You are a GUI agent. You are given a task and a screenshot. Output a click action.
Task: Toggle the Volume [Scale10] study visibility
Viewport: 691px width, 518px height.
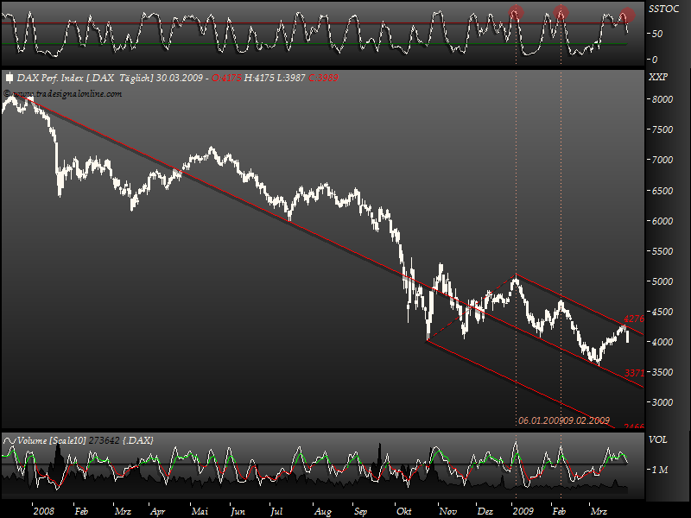pos(52,438)
